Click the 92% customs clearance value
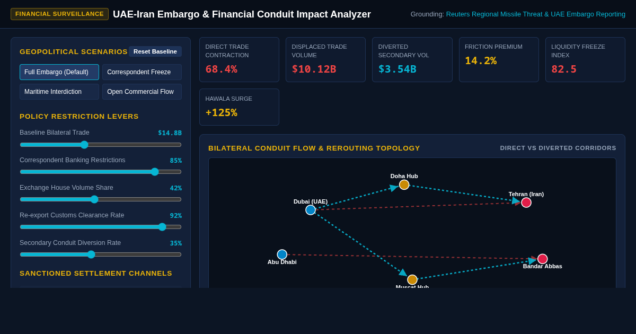Viewport: 636px width, 334px height. (176, 216)
